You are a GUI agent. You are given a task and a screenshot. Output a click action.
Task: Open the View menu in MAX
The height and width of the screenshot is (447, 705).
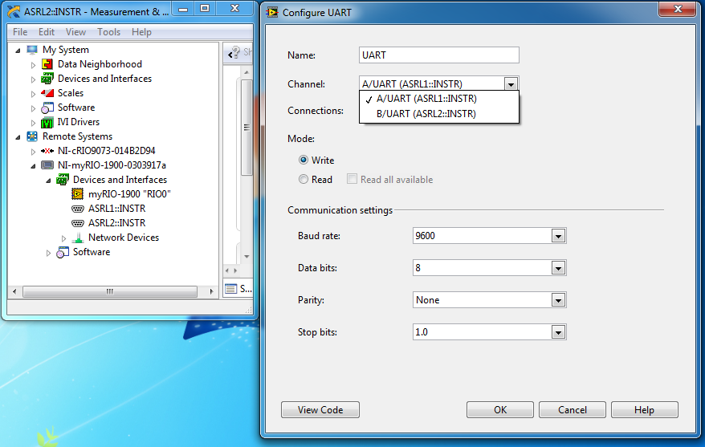75,32
